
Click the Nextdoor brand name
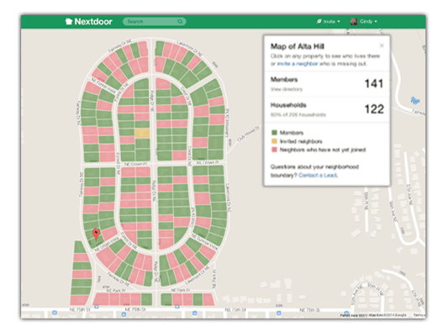tap(93, 22)
